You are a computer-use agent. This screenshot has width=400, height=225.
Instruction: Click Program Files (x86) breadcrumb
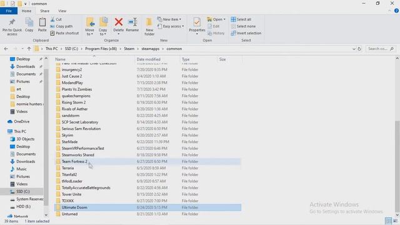(x=101, y=49)
